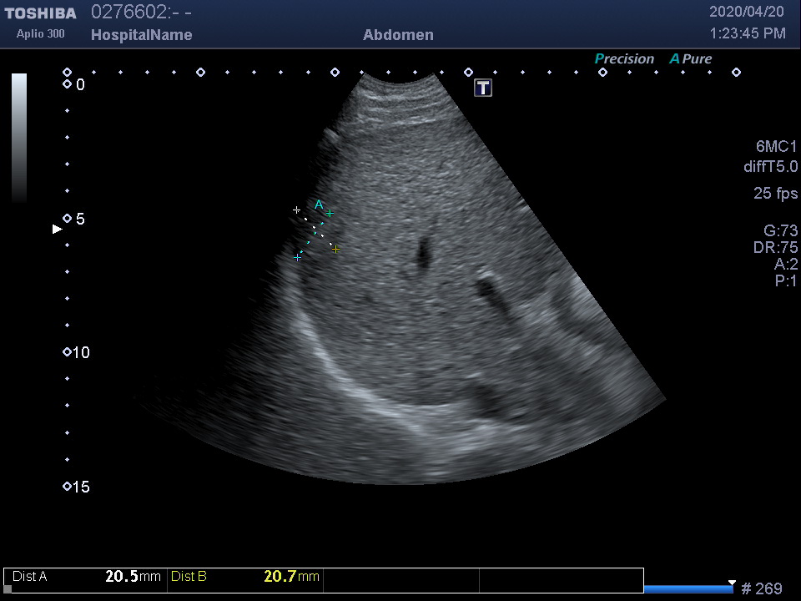
Task: Click the focus position triangle at depth 5
Action: 57,228
